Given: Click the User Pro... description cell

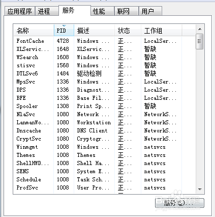Looking at the screenshot, I should pyautogui.click(x=93, y=187).
